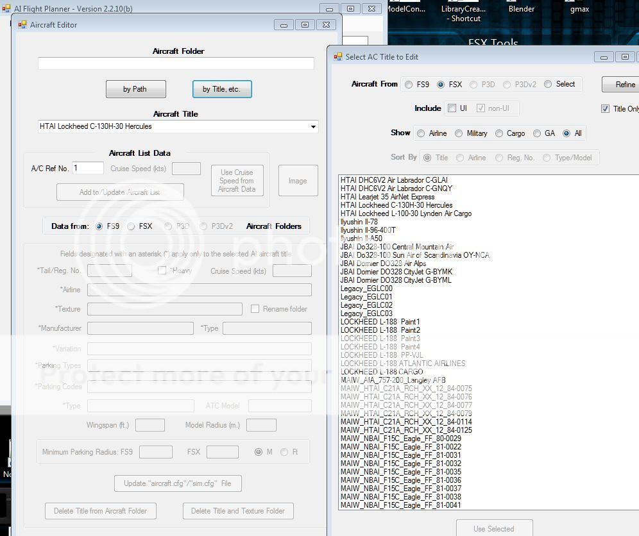Click the by Path button
Viewport: 639px width, 536px height.
coord(135,89)
